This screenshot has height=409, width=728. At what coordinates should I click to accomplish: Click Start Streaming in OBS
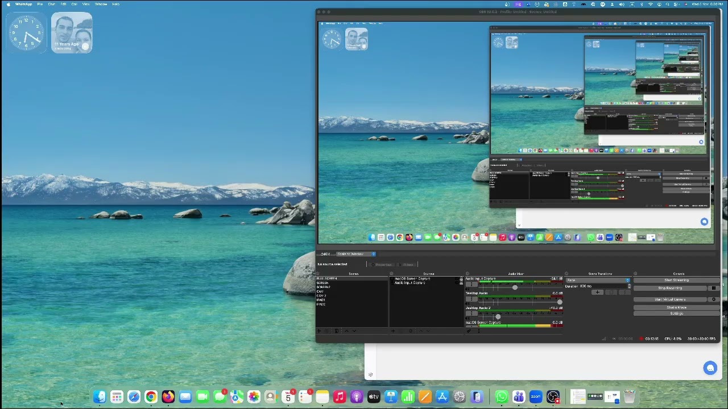[677, 280]
